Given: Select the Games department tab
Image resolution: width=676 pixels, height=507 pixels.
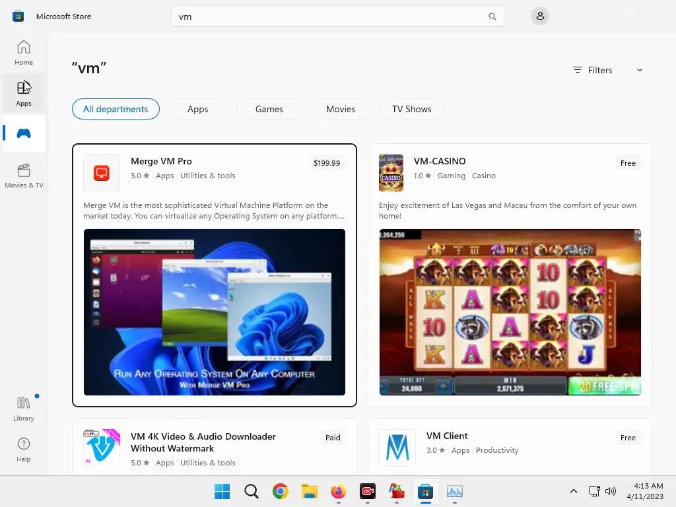Looking at the screenshot, I should 269,109.
